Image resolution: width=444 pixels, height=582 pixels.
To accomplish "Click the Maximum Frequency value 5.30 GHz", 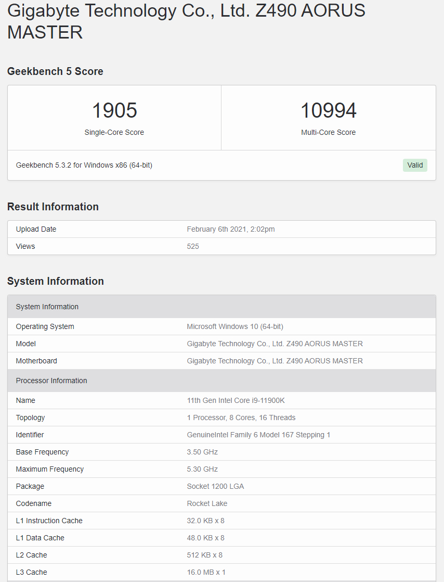I will coord(202,469).
